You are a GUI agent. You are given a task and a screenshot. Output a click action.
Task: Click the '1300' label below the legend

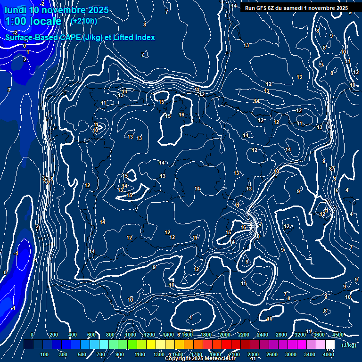click(x=159, y=354)
